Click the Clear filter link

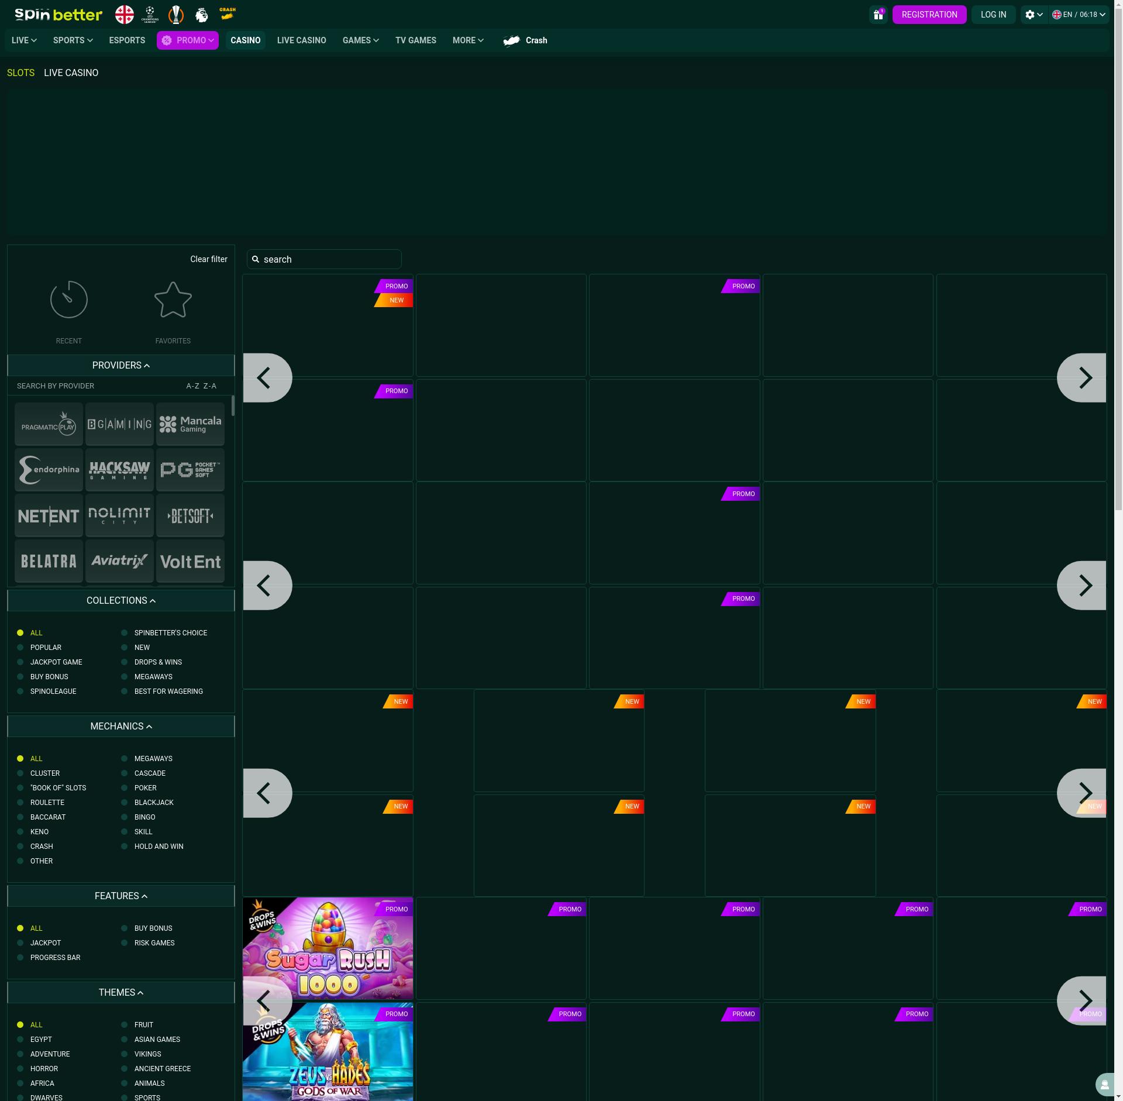[x=208, y=259]
